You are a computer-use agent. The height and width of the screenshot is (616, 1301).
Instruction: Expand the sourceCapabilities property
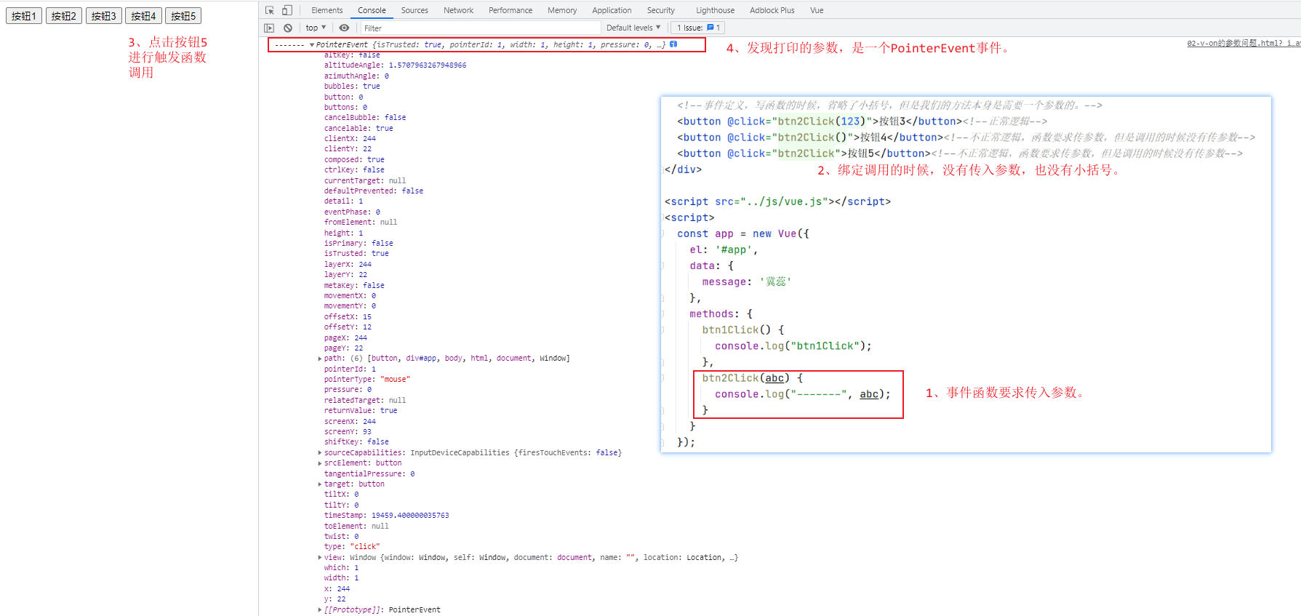tap(320, 452)
